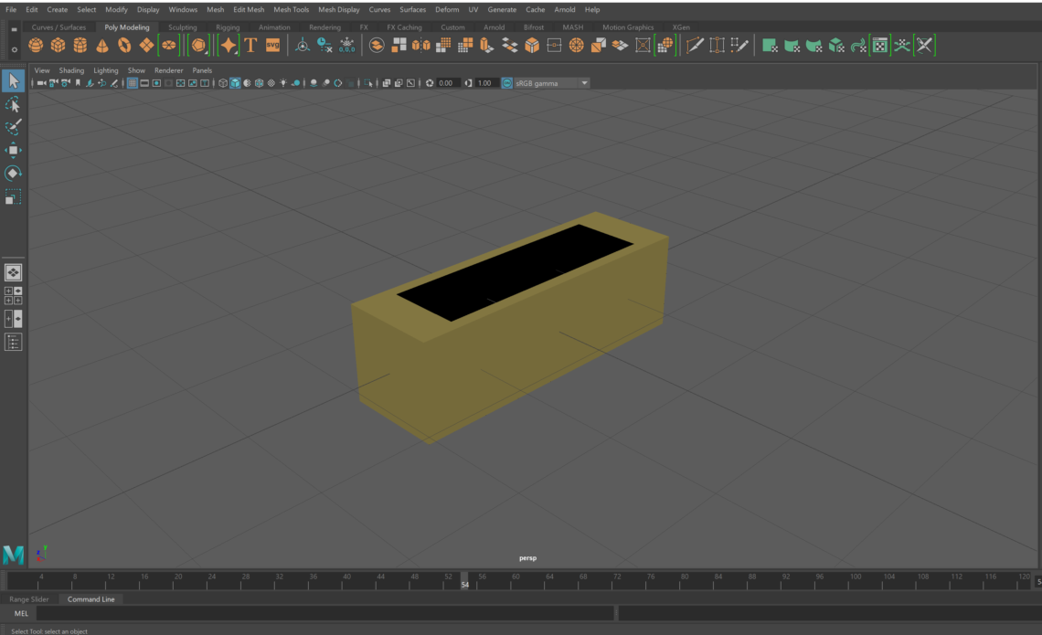Open the panel Show menu
The image size is (1042, 635).
[x=136, y=70]
